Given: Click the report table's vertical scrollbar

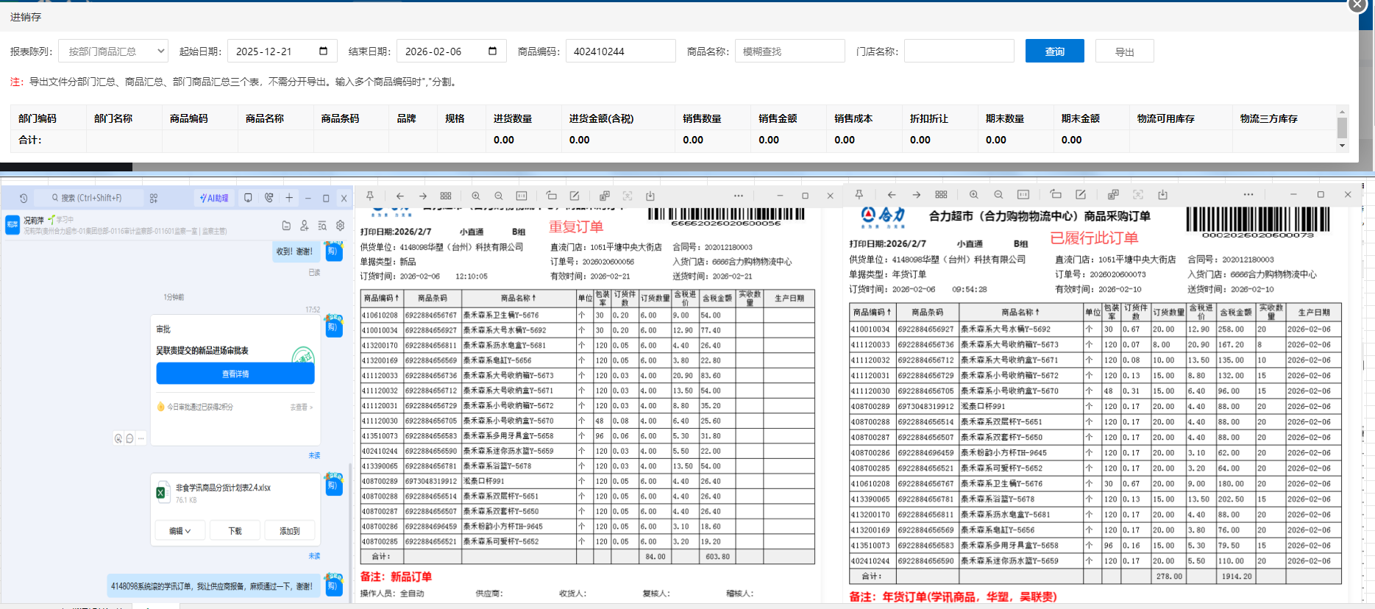Looking at the screenshot, I should 1342,128.
